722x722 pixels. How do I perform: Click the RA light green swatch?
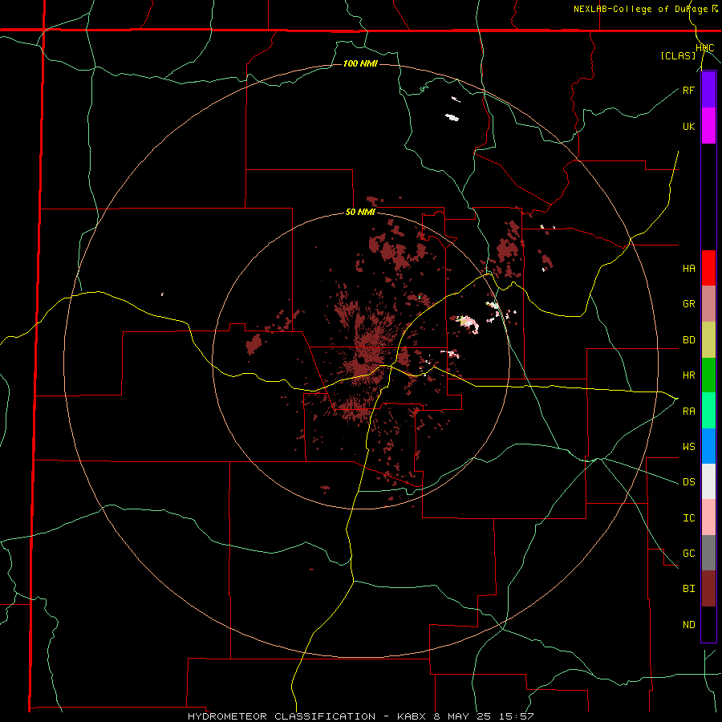click(x=708, y=411)
